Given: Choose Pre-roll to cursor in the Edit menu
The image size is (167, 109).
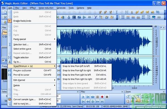Looking at the screenshot, I should (x=32, y=75).
